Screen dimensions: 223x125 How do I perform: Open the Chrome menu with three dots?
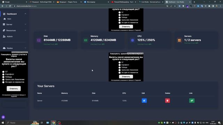point(221,6)
